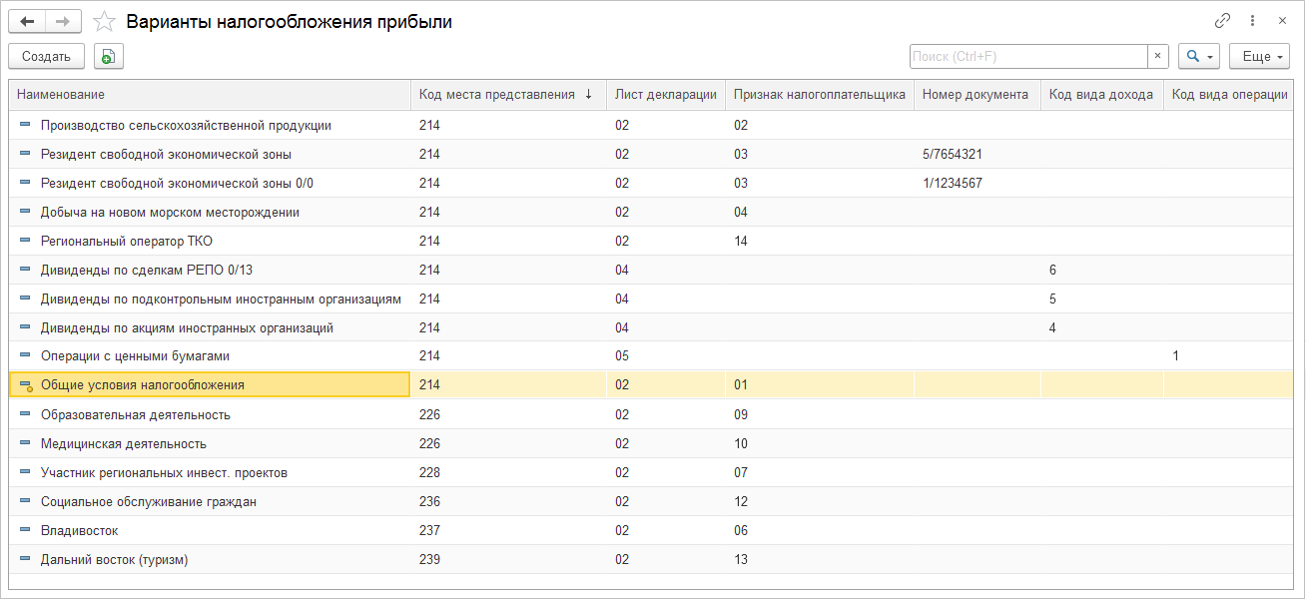Image resolution: width=1306 pixels, height=602 pixels.
Task: Click into the Поиск search field
Action: pyautogui.click(x=1027, y=57)
